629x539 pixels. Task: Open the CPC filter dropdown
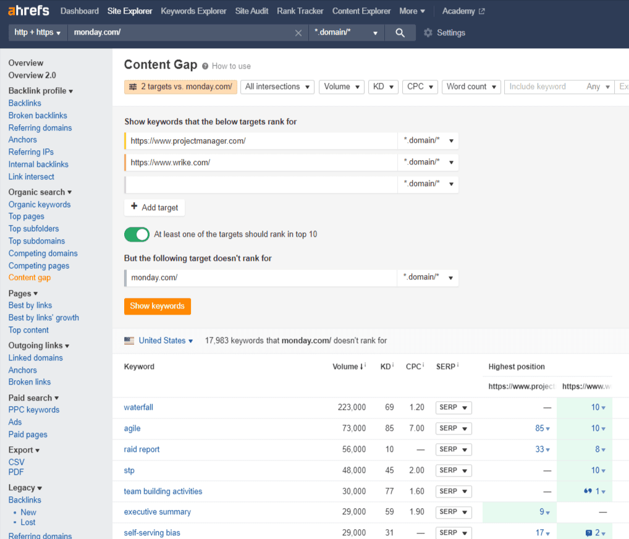(420, 87)
